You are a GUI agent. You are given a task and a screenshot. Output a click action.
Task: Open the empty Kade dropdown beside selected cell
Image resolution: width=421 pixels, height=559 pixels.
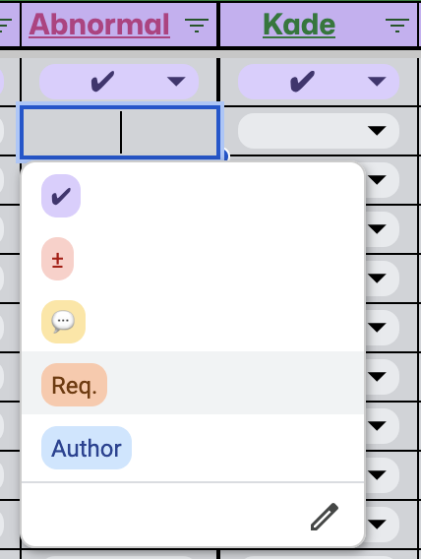319,131
